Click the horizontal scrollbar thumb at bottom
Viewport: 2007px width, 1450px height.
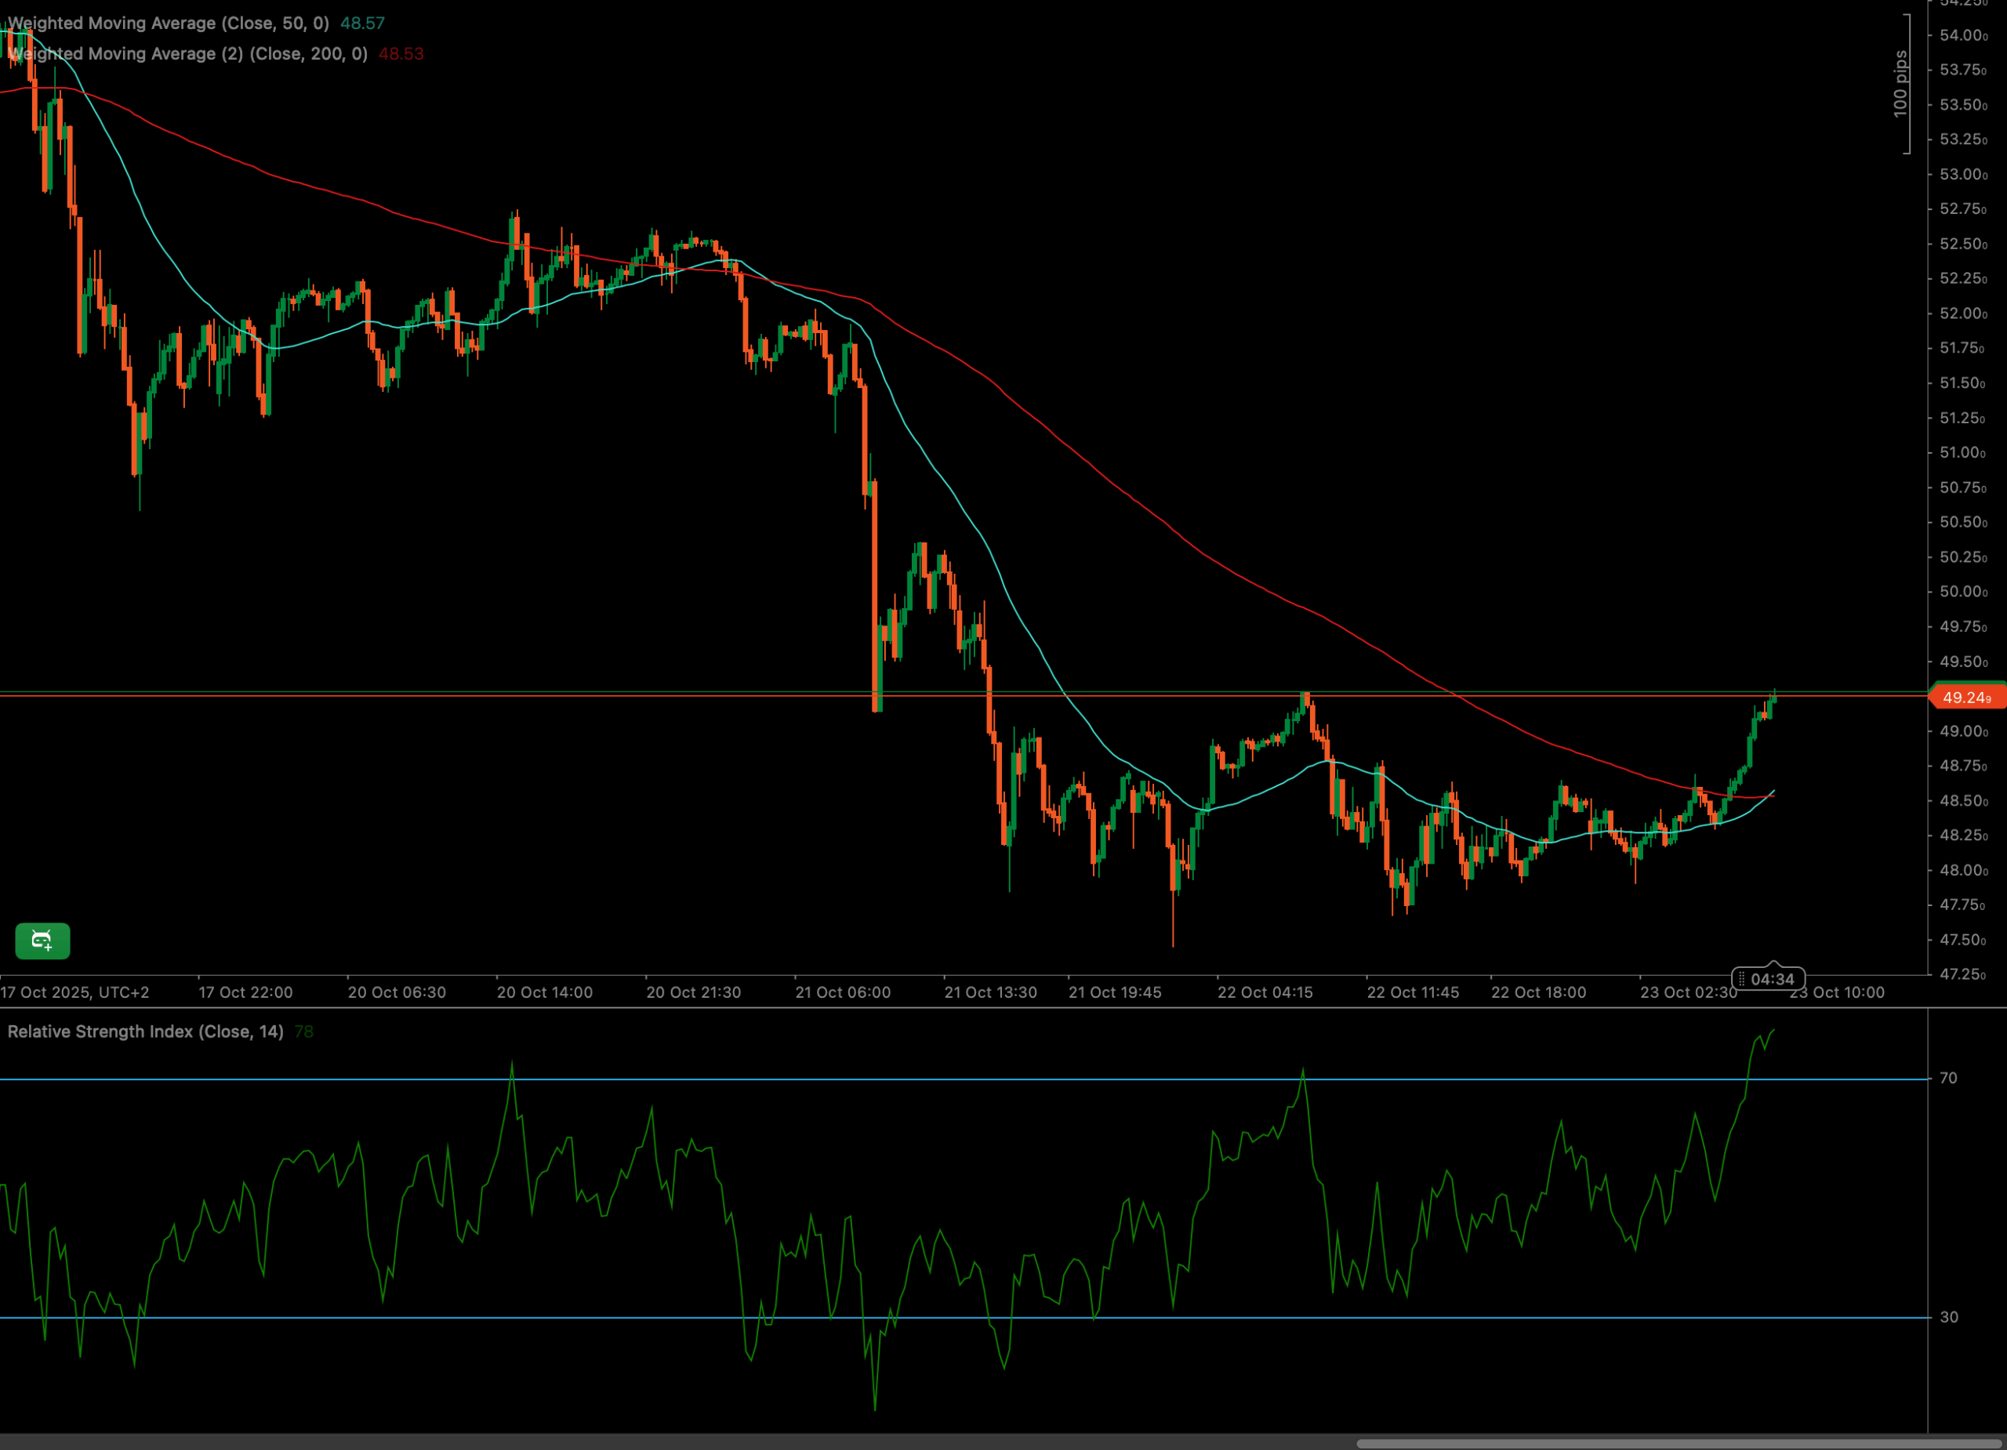pyautogui.click(x=1679, y=1443)
